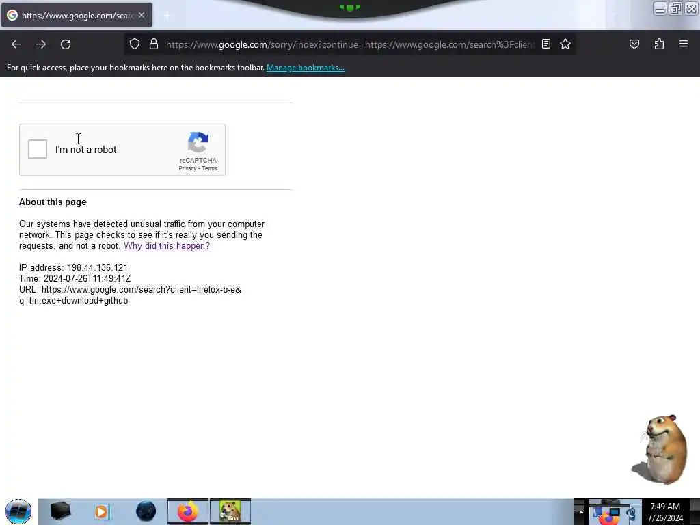Viewport: 700px width, 525px height.
Task: Click the reCAPTCHA logo
Action: click(198, 142)
